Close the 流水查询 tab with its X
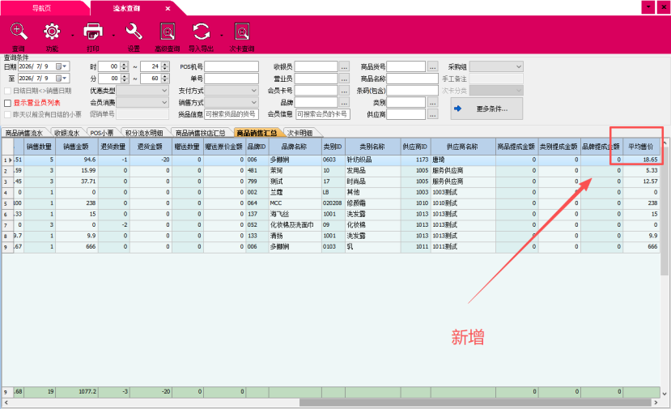This screenshot has width=671, height=409. pyautogui.click(x=168, y=8)
